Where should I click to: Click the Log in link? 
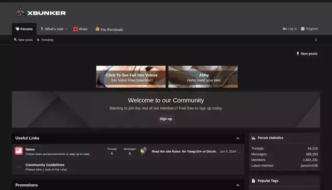click(x=289, y=29)
